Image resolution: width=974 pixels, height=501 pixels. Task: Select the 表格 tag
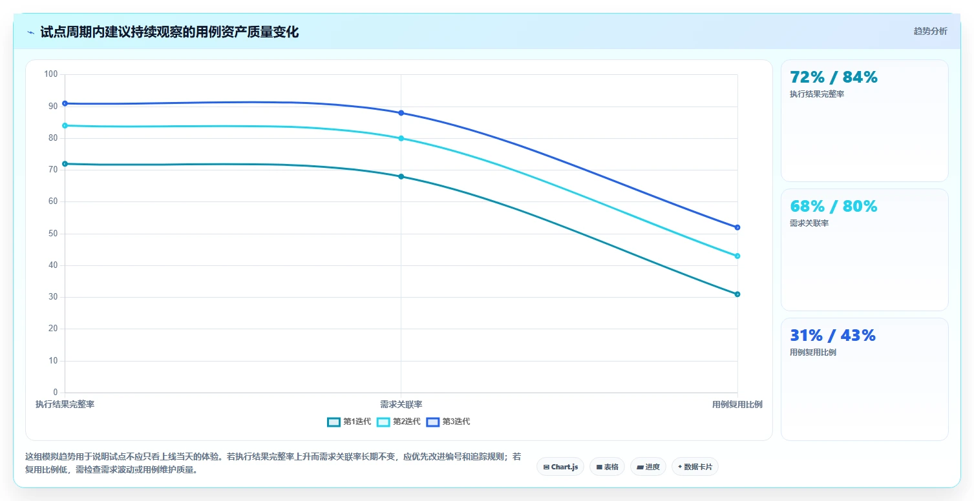click(x=607, y=467)
